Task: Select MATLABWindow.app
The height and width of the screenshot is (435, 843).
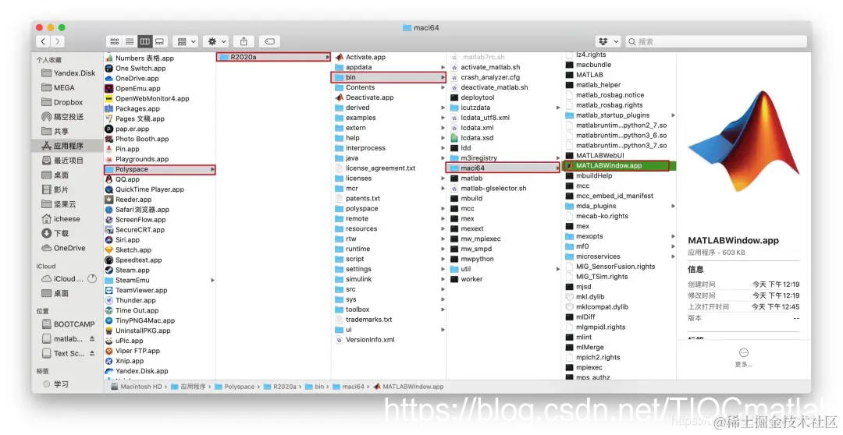Action: tap(619, 166)
